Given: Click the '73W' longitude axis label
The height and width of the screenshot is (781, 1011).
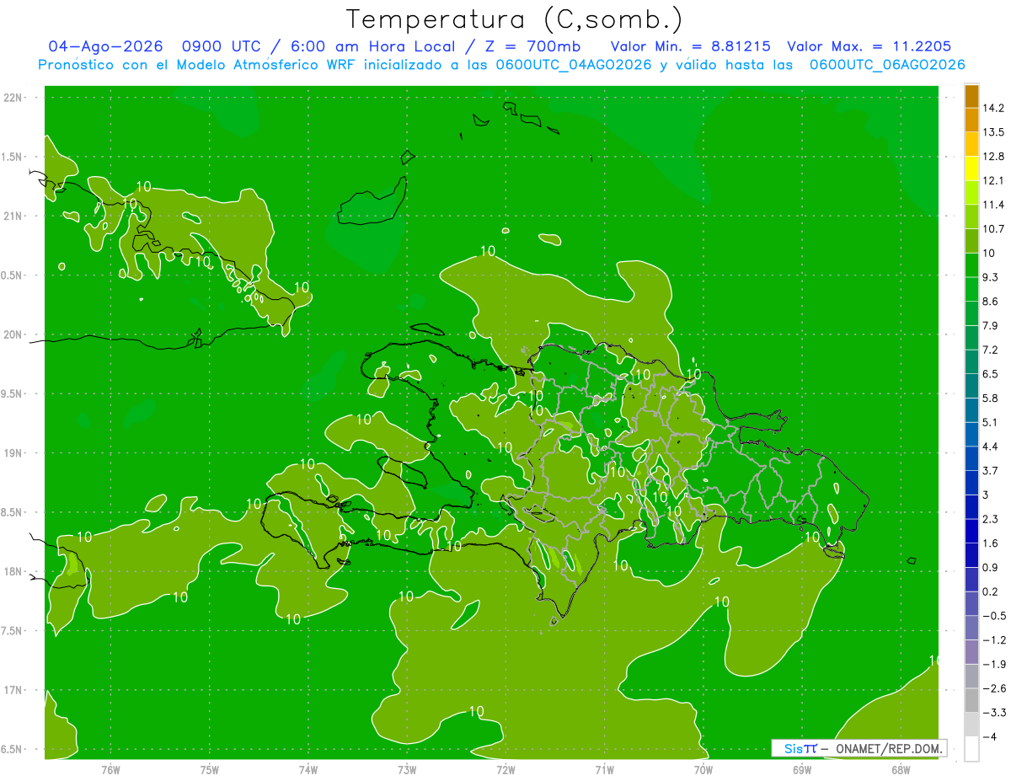Looking at the screenshot, I should tap(407, 770).
